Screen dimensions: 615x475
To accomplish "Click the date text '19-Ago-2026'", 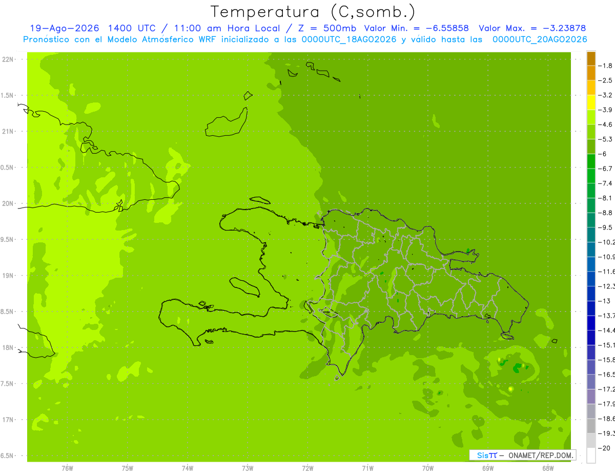I will (x=64, y=28).
